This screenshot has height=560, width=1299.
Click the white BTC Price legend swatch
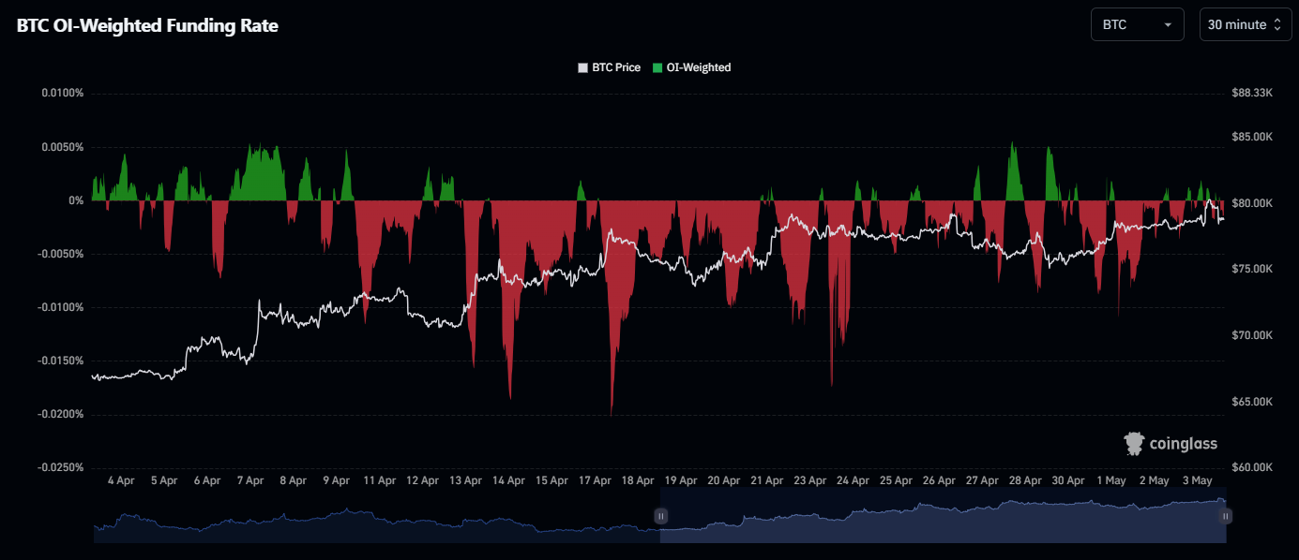click(583, 67)
